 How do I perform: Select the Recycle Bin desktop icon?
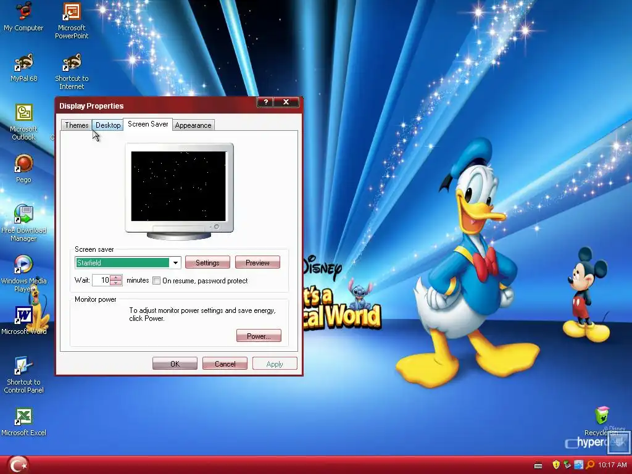601,421
